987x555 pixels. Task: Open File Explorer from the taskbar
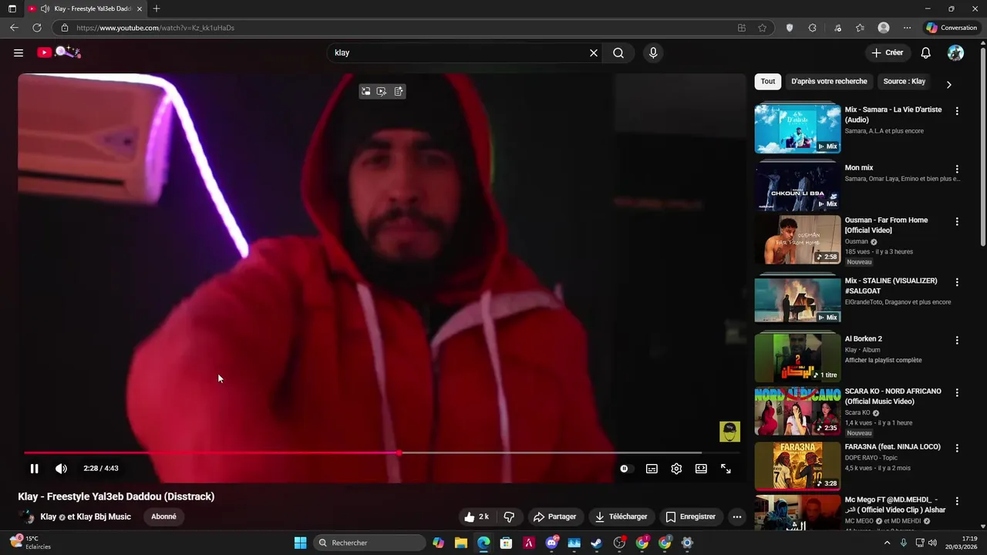click(x=460, y=543)
